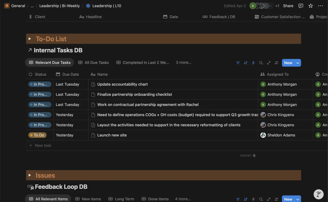Show the '3 more...' hidden task views

[x=183, y=63]
